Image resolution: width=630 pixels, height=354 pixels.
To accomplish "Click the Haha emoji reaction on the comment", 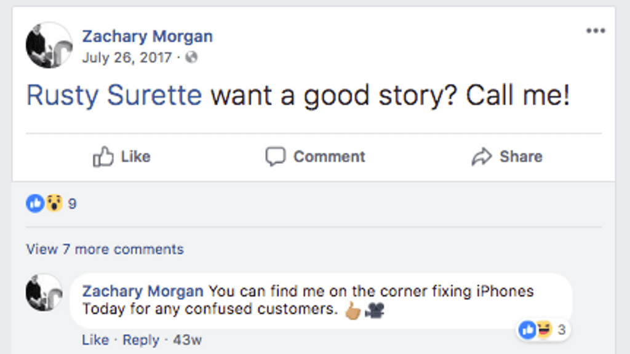I will (544, 331).
